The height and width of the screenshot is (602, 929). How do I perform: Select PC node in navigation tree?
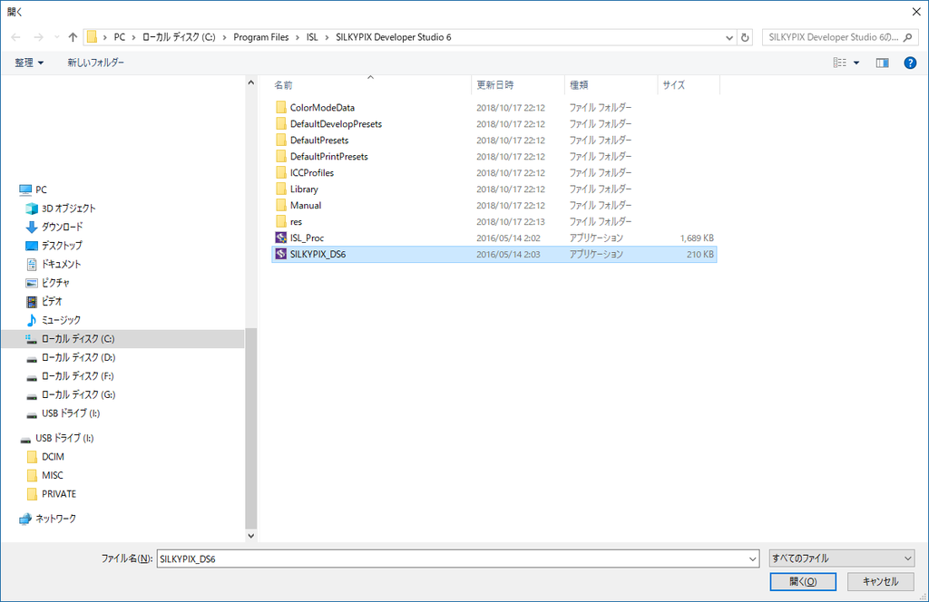point(41,190)
